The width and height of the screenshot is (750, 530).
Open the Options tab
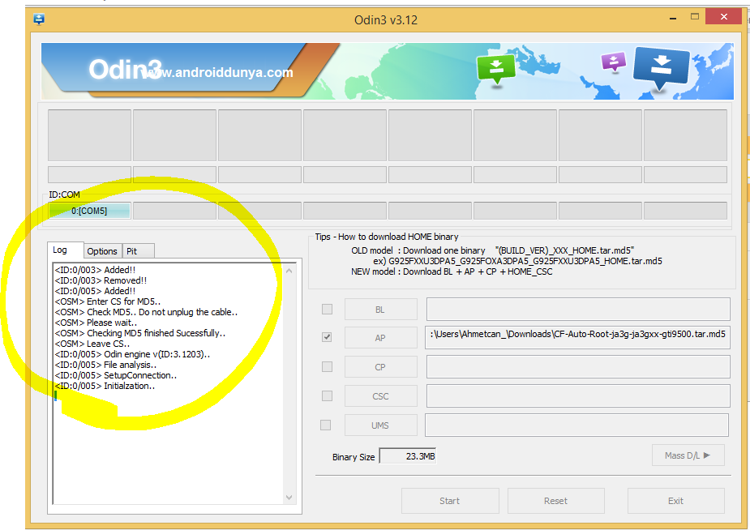102,251
